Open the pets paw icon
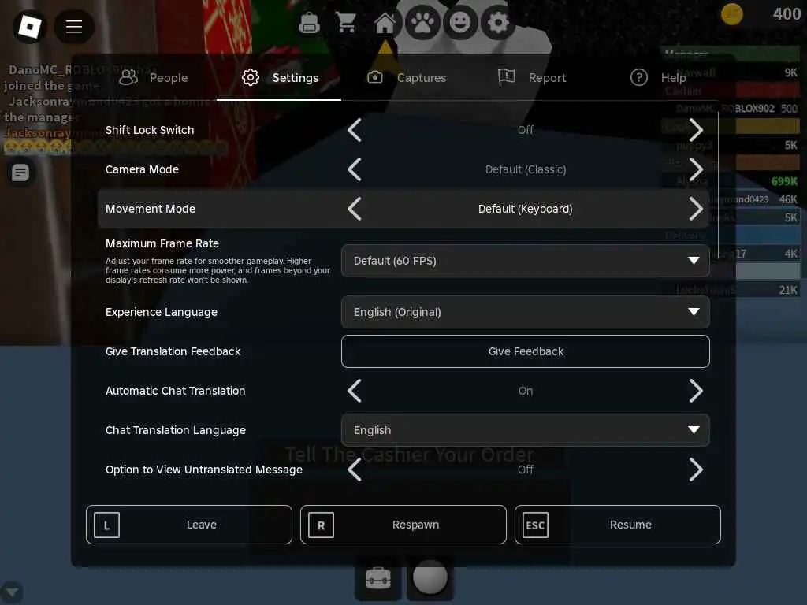 pyautogui.click(x=422, y=23)
